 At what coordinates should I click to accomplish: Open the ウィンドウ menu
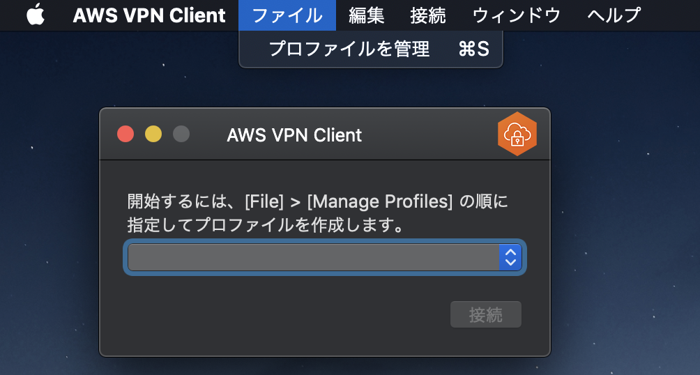pos(516,15)
